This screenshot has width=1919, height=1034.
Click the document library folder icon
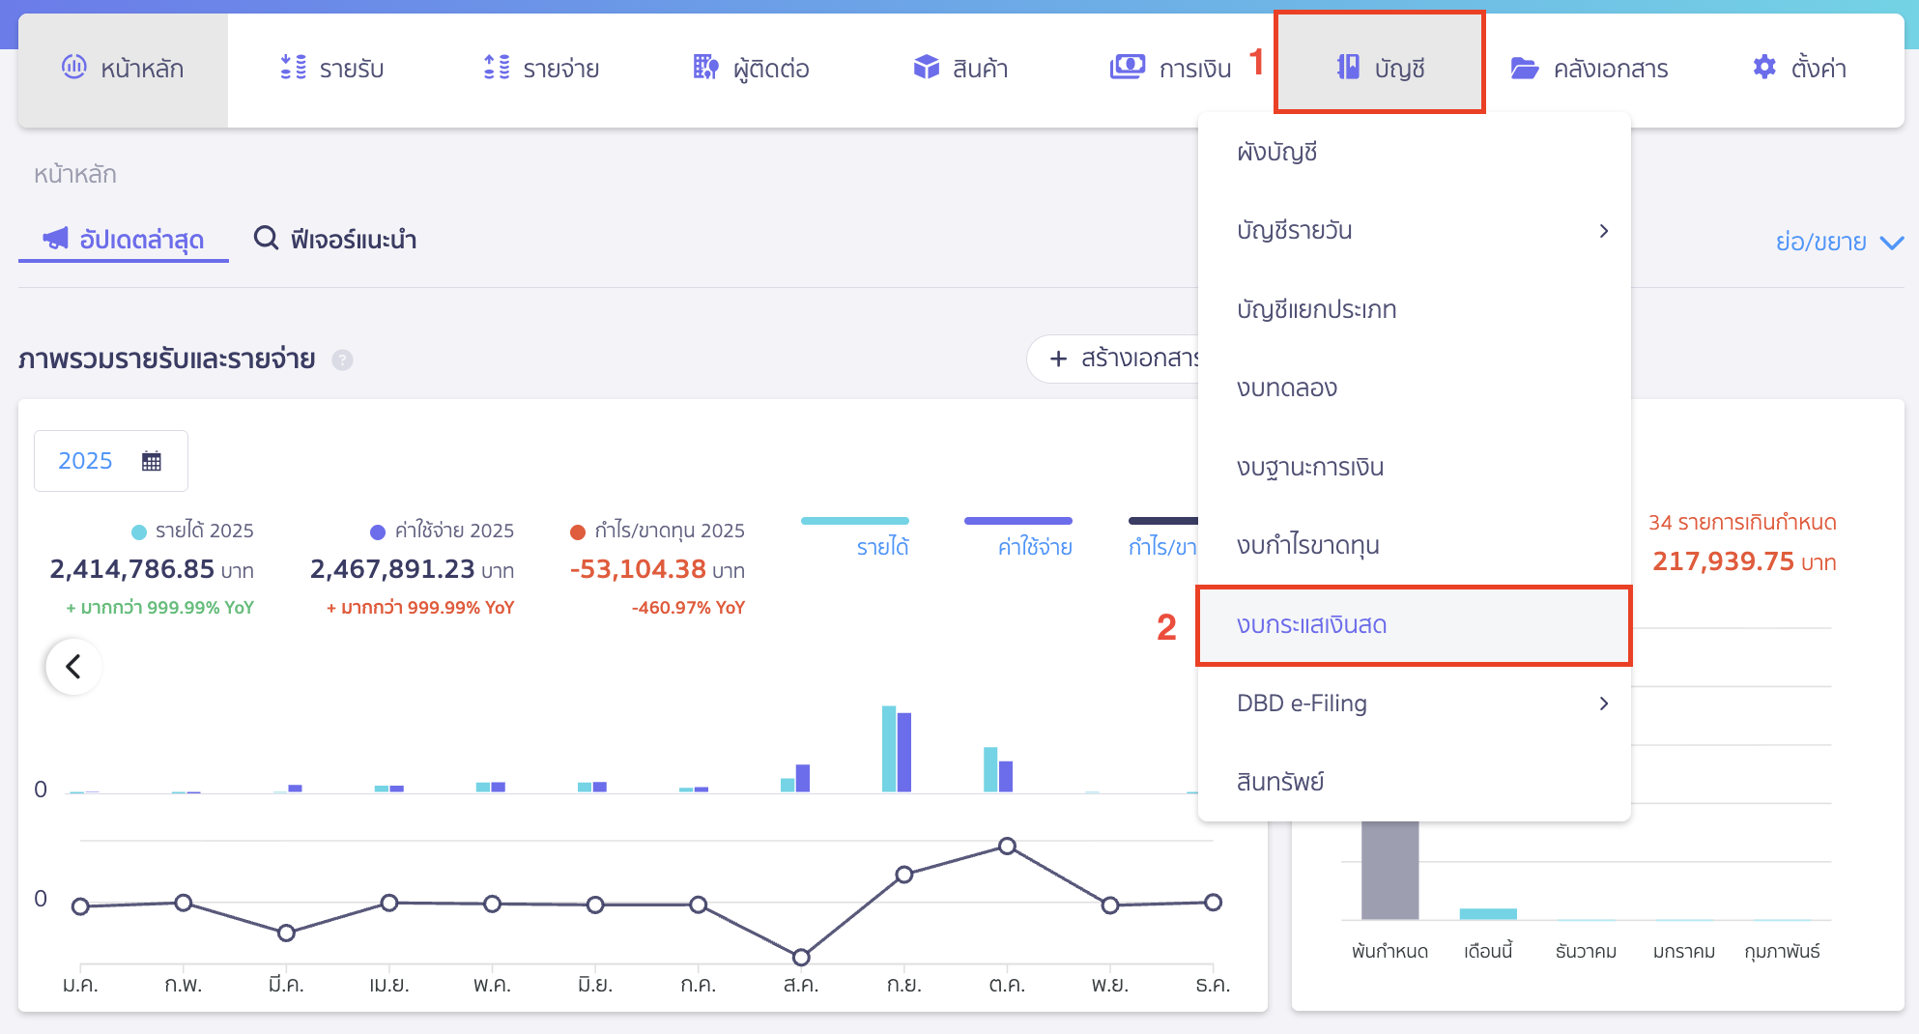(1524, 68)
